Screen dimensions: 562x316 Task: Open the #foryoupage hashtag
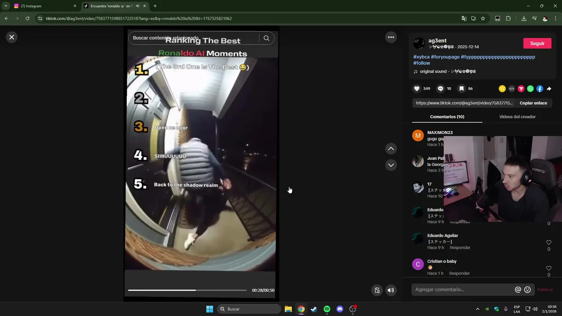(445, 57)
